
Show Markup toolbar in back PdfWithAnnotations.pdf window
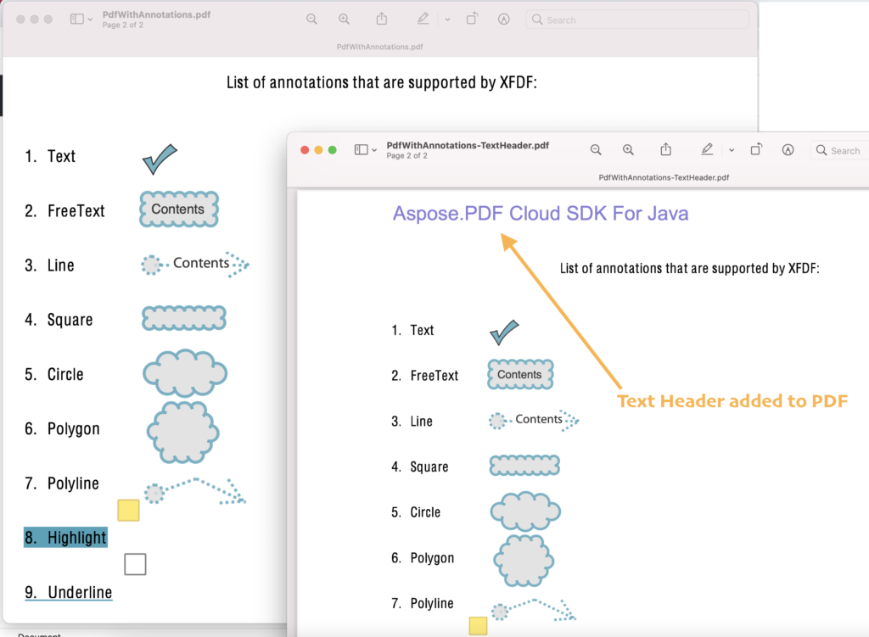504,20
